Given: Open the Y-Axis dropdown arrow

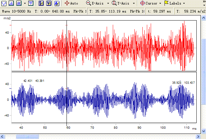Looking at the screenshot, I should [x=134, y=3].
